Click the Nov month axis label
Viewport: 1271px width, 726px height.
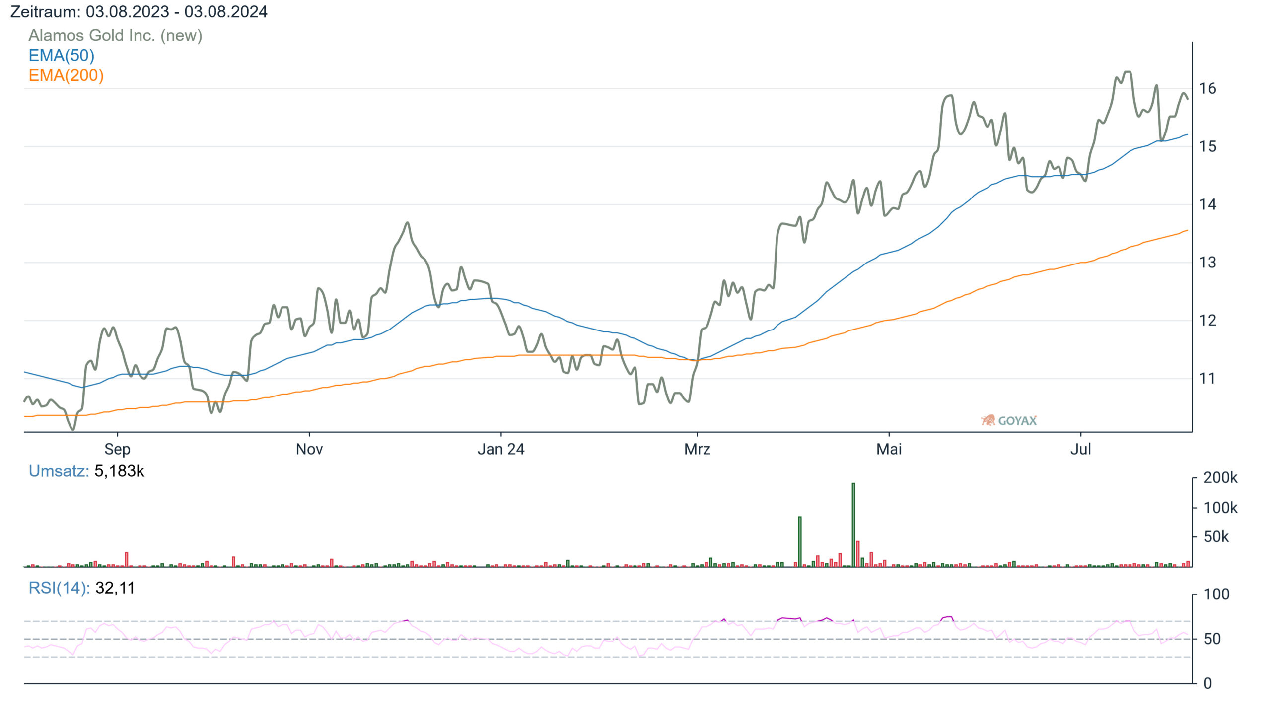click(x=309, y=449)
